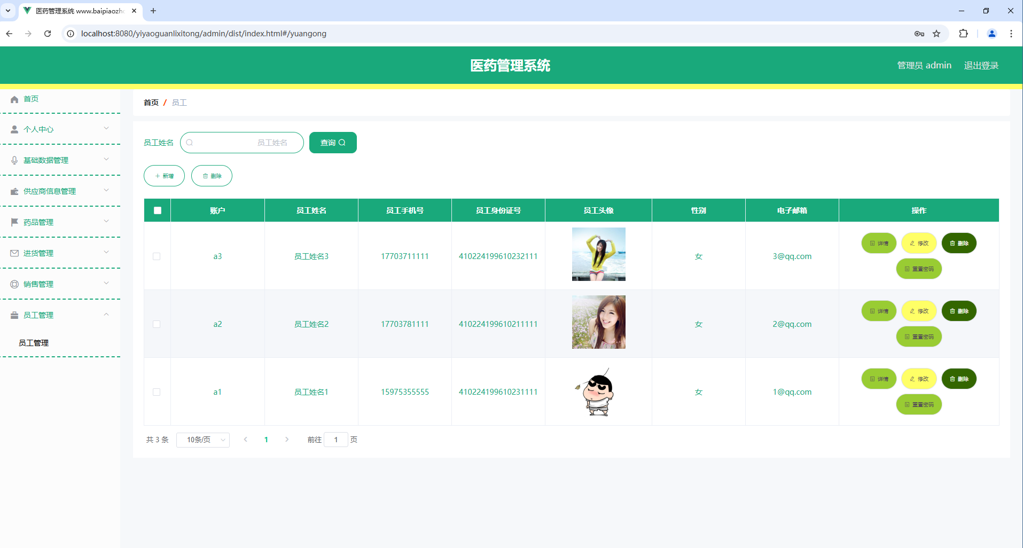The height and width of the screenshot is (548, 1023).
Task: Click the trash icon on 删除 button
Action: (206, 176)
